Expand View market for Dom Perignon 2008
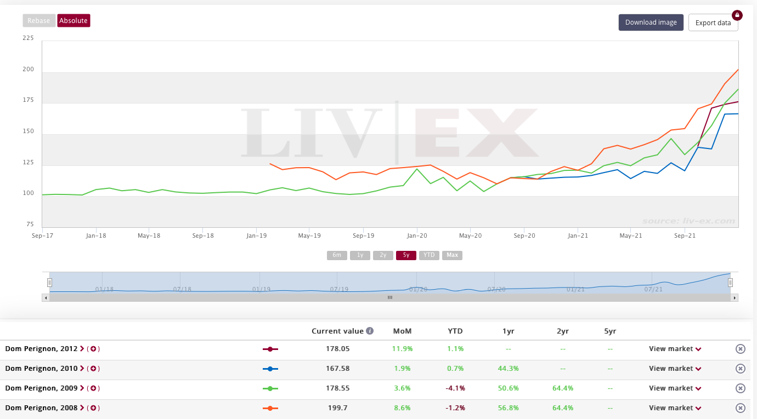The width and height of the screenshot is (757, 419). pyautogui.click(x=675, y=408)
